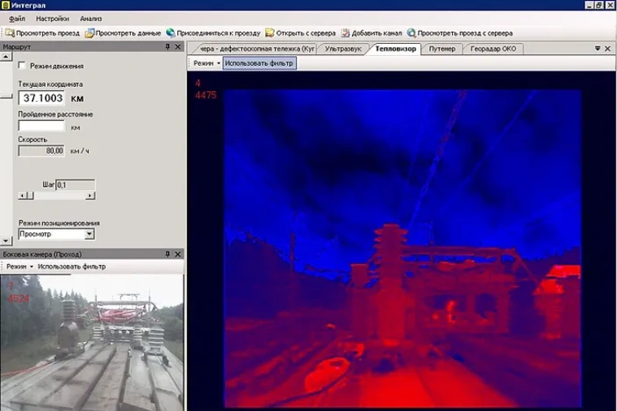617x411 pixels.
Task: Pin the 'Маршрут' panel with pushpin icon
Action: click(167, 48)
